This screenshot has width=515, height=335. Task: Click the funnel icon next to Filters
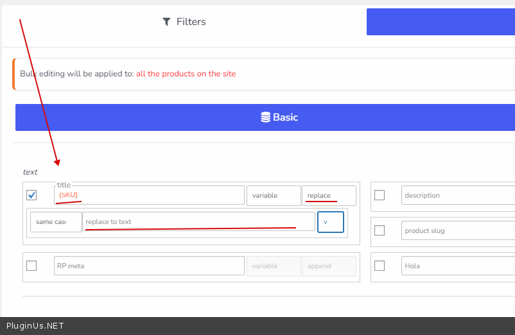(167, 22)
